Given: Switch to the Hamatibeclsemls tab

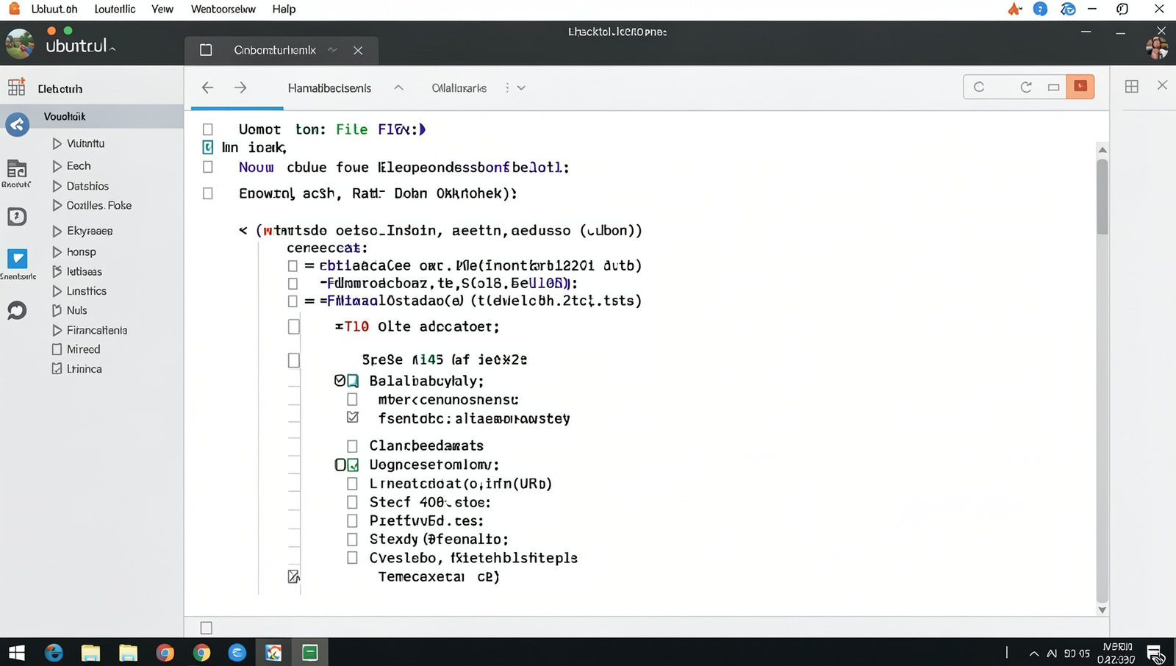Looking at the screenshot, I should [x=329, y=88].
